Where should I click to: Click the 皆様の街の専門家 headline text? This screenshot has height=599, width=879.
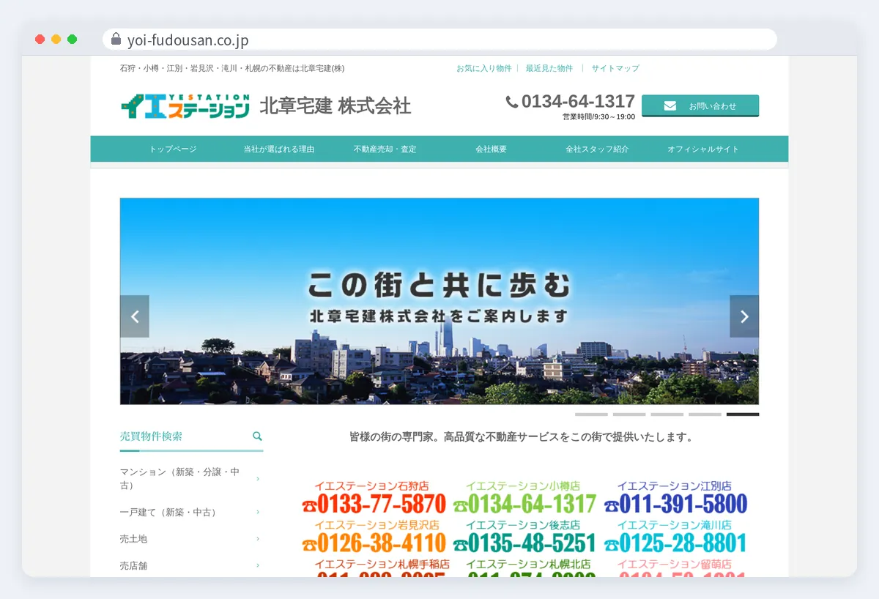tap(521, 437)
